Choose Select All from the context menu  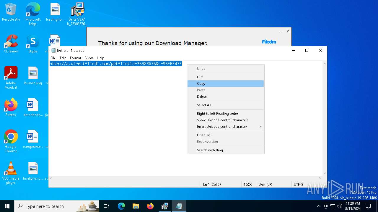click(226, 105)
